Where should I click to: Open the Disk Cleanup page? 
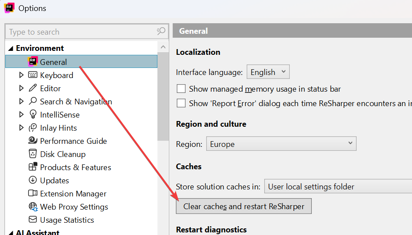(x=63, y=154)
